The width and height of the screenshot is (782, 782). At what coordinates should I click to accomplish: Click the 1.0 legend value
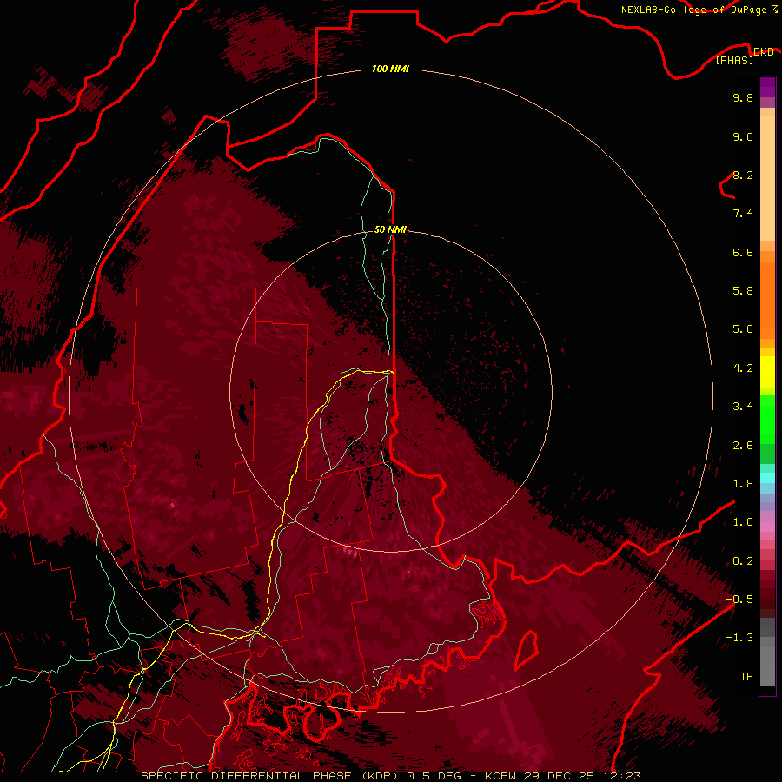click(743, 522)
